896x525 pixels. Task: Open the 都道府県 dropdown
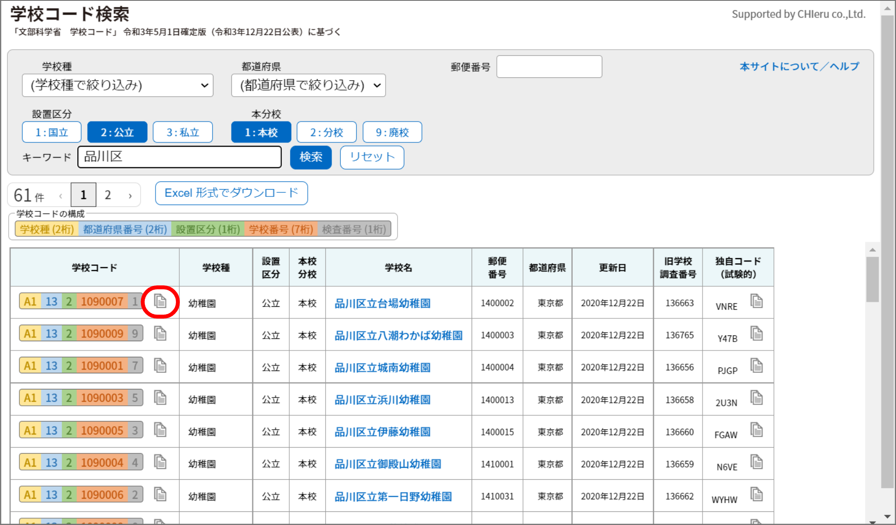[309, 86]
